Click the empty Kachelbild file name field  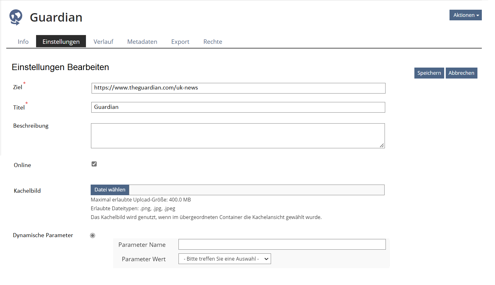pyautogui.click(x=256, y=190)
